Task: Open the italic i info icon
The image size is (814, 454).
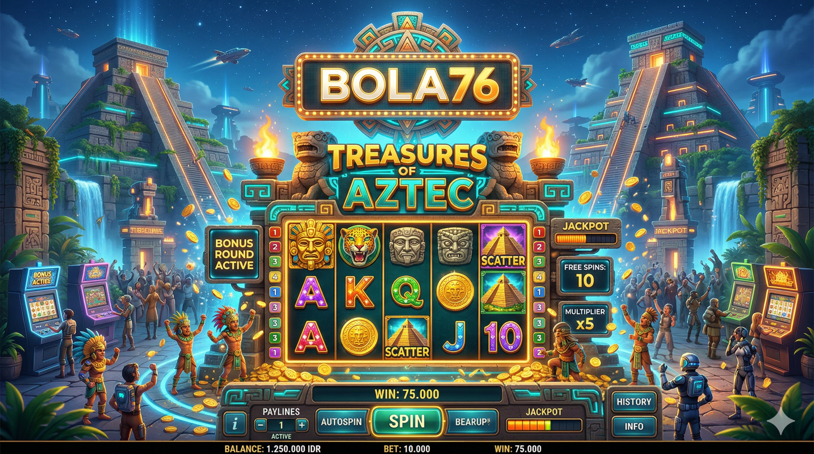Action: 235,424
